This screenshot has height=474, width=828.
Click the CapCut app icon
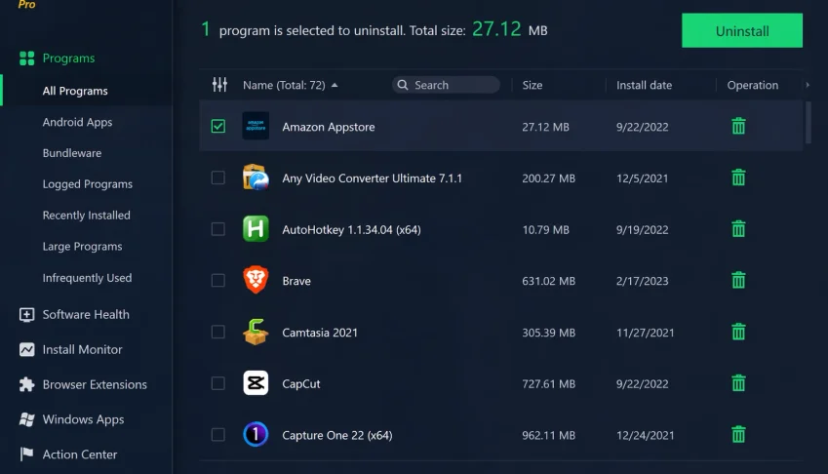(256, 383)
